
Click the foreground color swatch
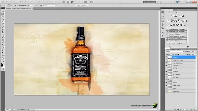(2, 65)
